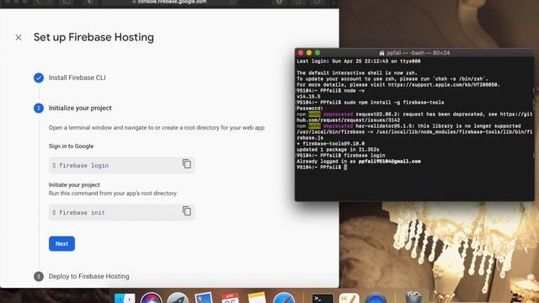Open Finder from the Dock

pyautogui.click(x=125, y=298)
